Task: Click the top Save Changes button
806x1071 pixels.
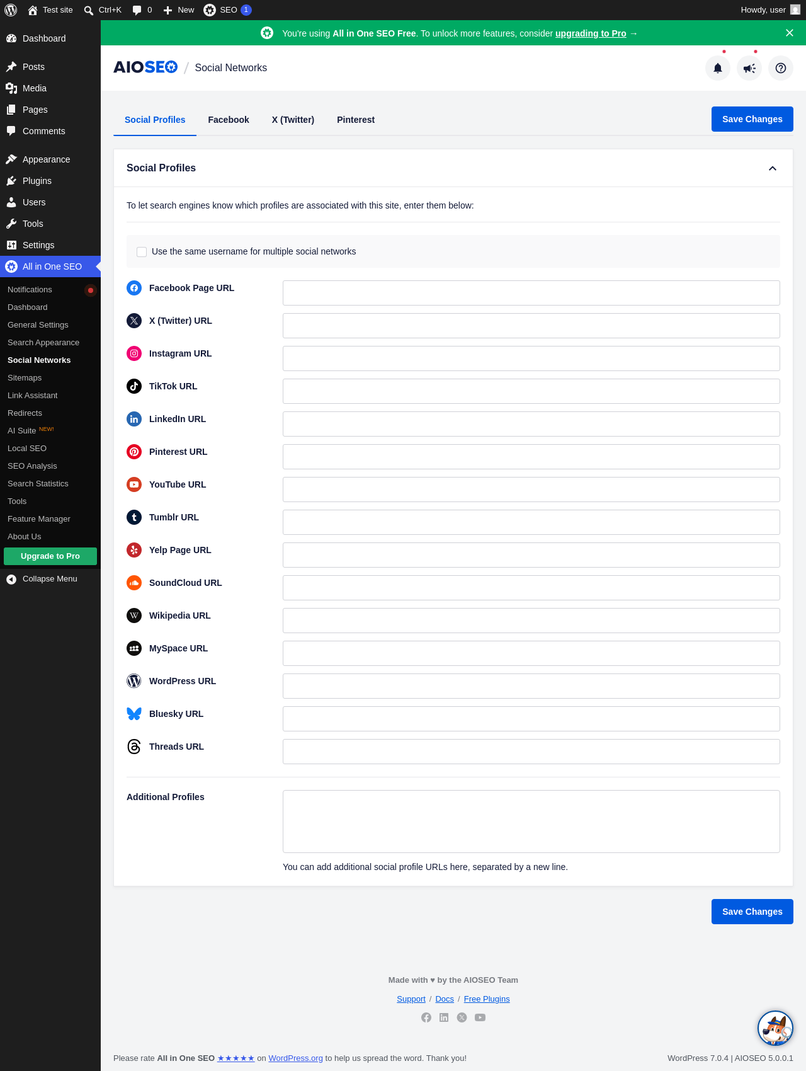Action: (x=752, y=119)
